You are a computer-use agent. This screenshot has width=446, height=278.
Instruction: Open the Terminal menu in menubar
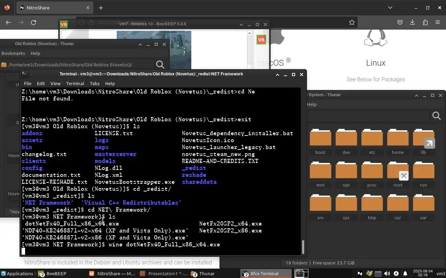coord(75,83)
